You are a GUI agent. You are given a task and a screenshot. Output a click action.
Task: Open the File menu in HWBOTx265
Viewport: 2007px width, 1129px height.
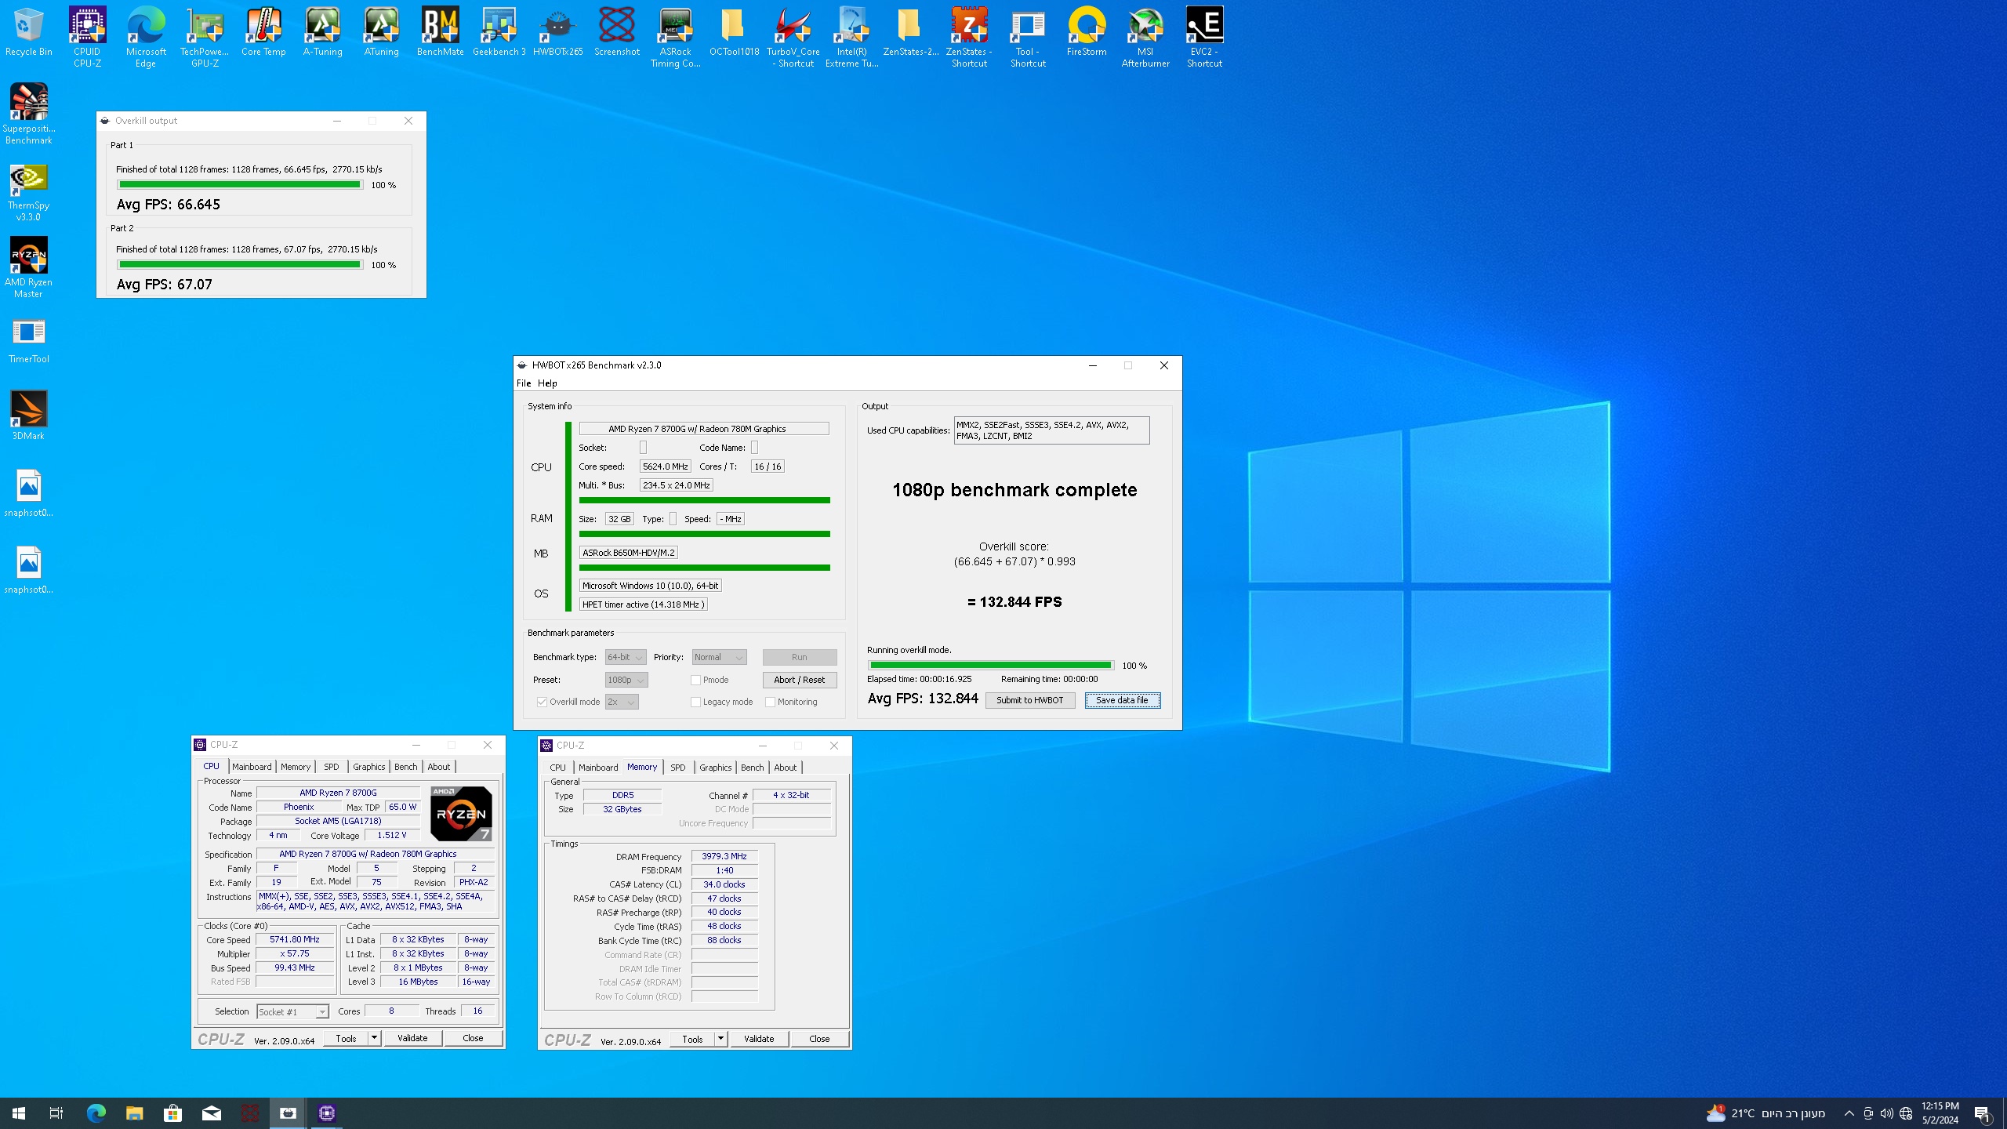click(x=524, y=383)
